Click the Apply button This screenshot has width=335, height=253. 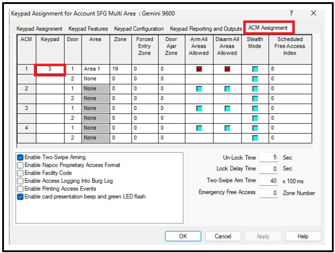coord(263,236)
